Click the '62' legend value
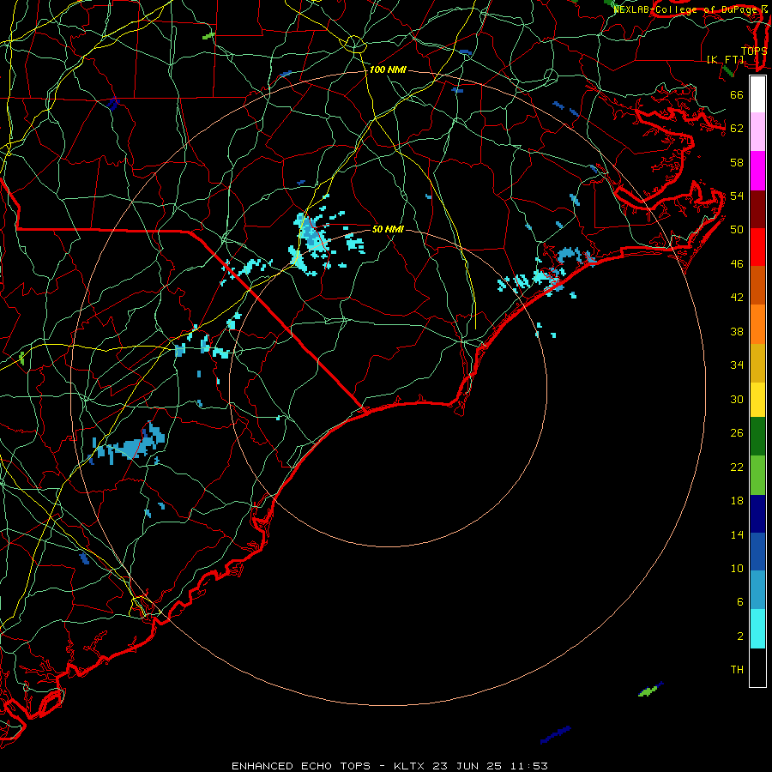This screenshot has height=772, width=772. [x=737, y=129]
